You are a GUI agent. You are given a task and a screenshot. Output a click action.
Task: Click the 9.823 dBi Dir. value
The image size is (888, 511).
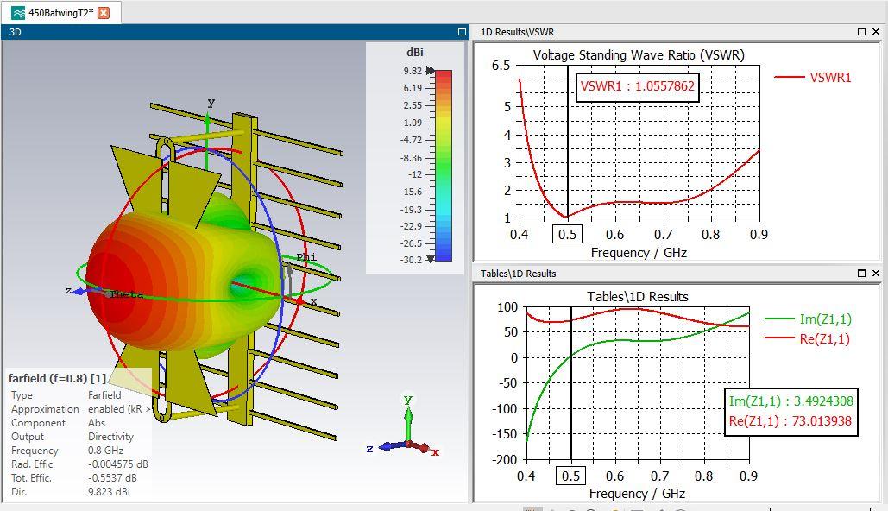[x=109, y=492]
